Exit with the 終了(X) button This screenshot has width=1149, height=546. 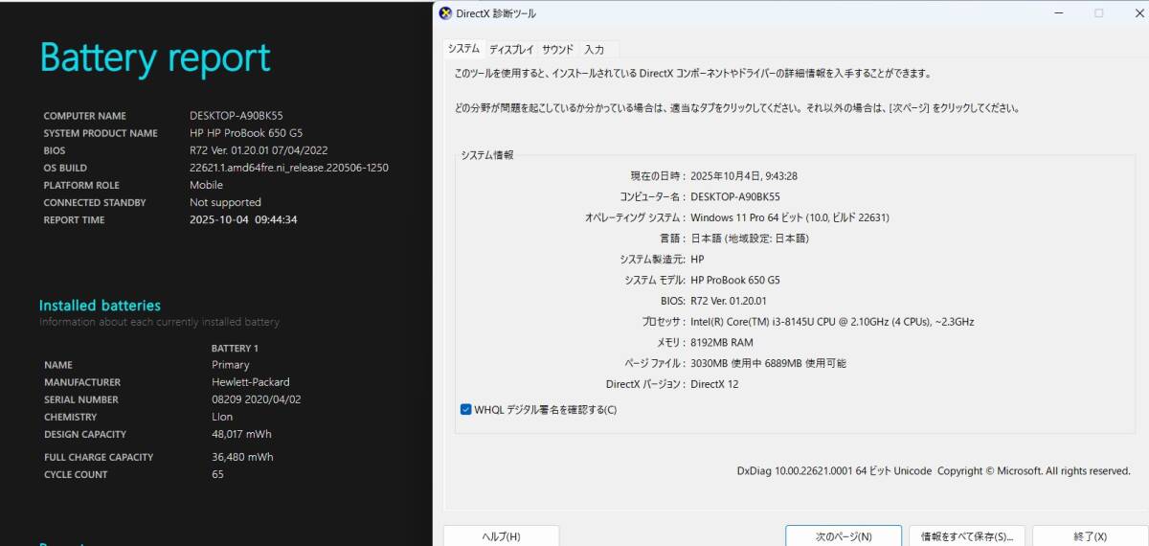[1091, 536]
